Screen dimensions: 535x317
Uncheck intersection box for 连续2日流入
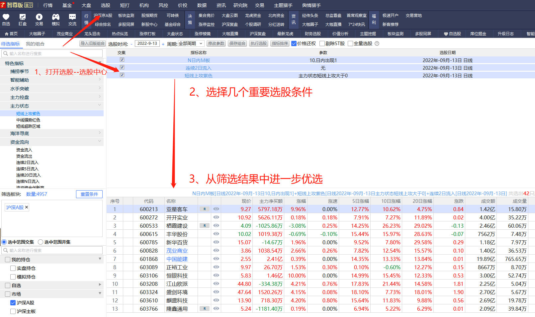[x=122, y=67]
